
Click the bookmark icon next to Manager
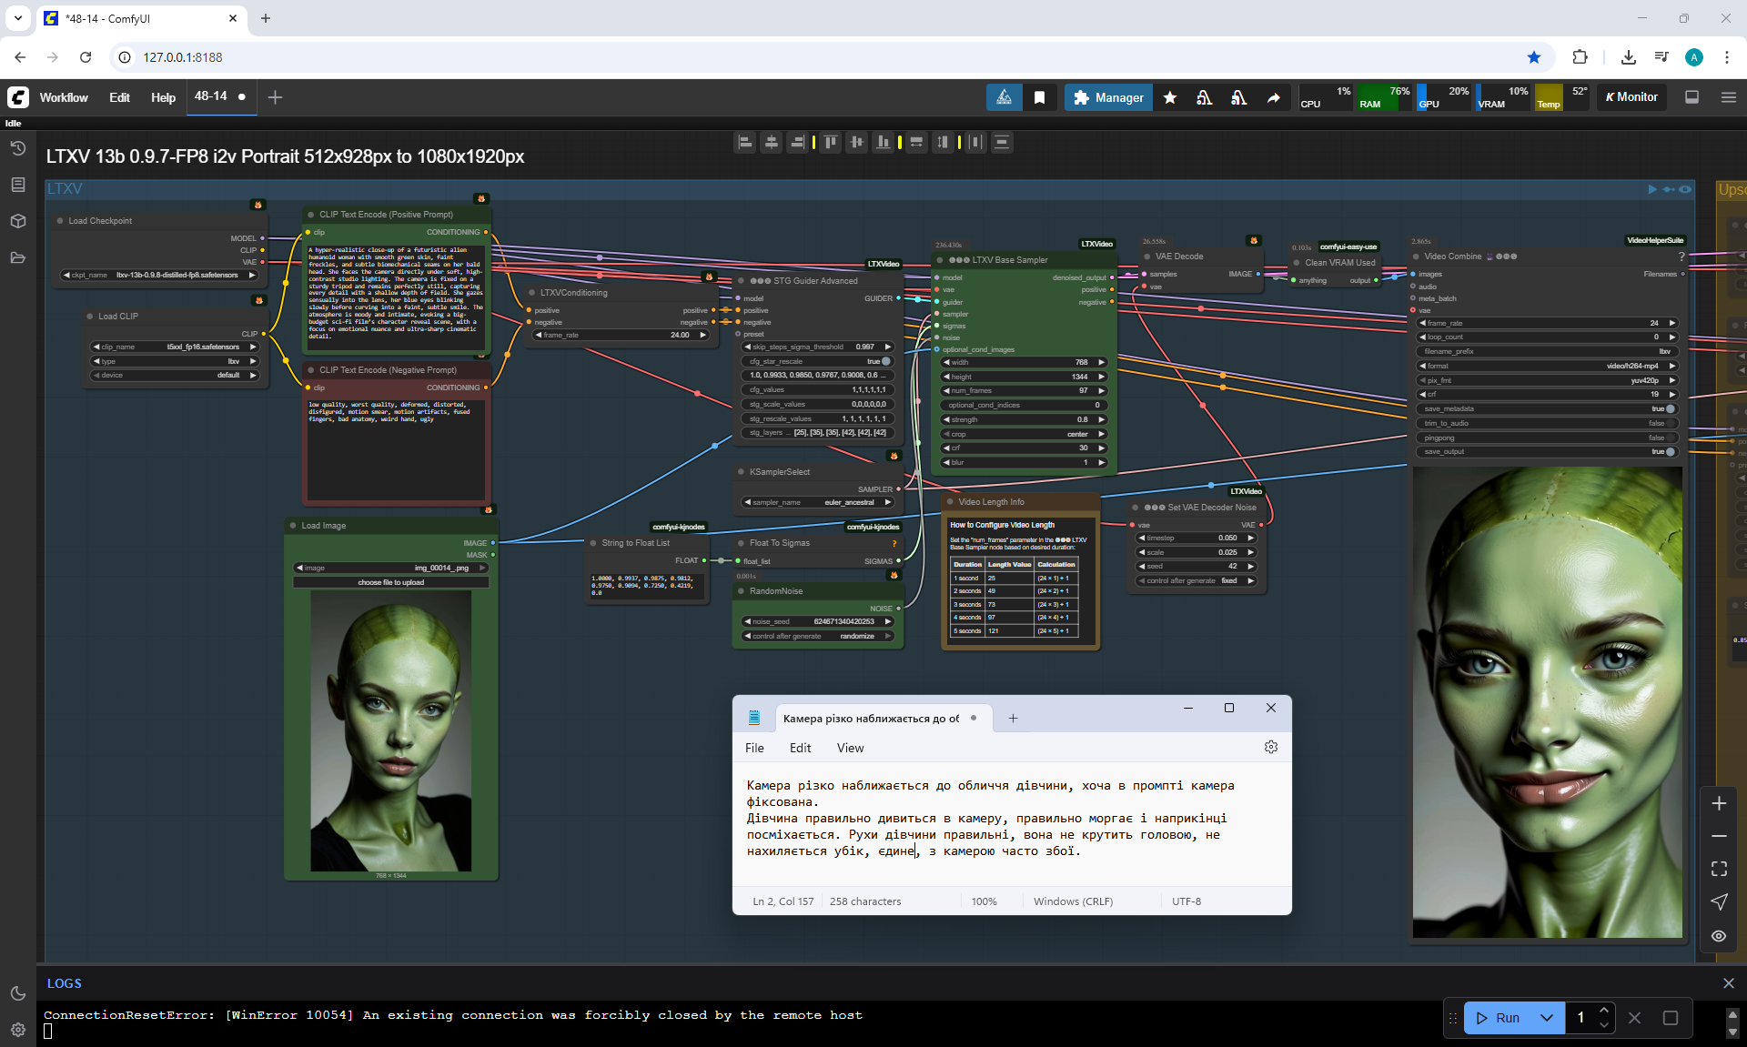[1039, 97]
